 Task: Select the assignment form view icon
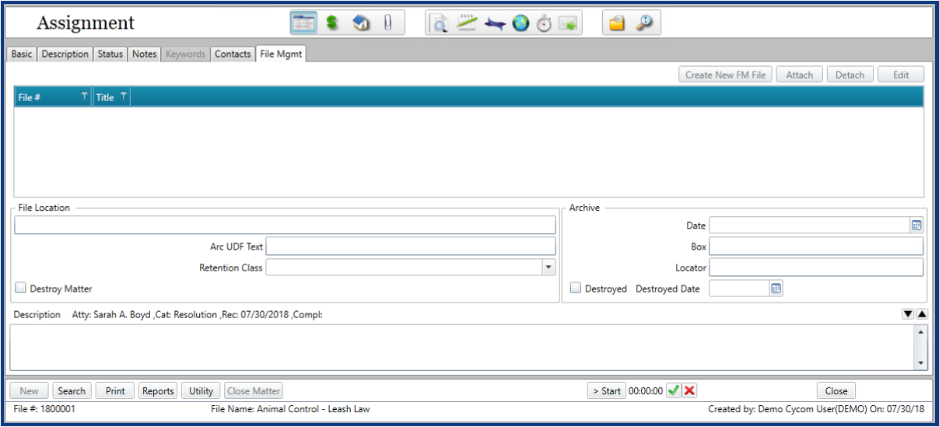click(303, 23)
